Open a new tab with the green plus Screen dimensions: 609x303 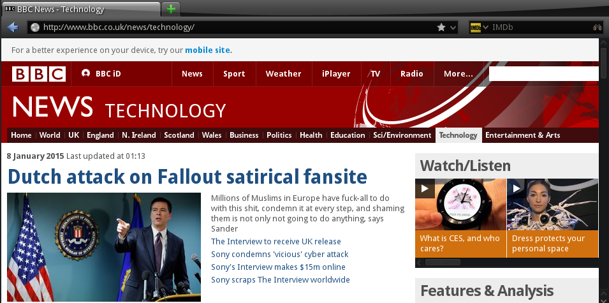(170, 9)
